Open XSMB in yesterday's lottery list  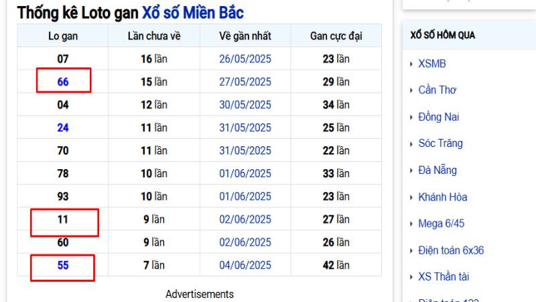tap(432, 64)
